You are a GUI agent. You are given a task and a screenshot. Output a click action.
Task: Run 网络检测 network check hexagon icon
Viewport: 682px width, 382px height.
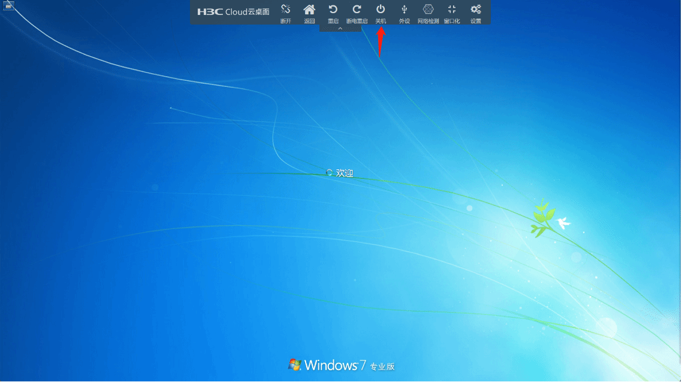pyautogui.click(x=428, y=9)
